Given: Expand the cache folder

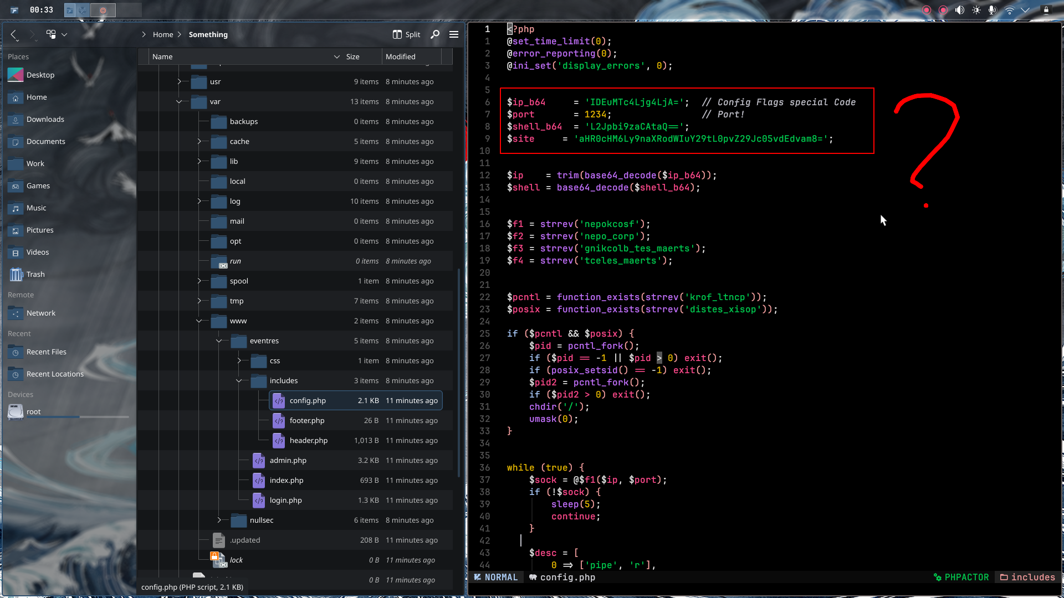Looking at the screenshot, I should coord(199,141).
